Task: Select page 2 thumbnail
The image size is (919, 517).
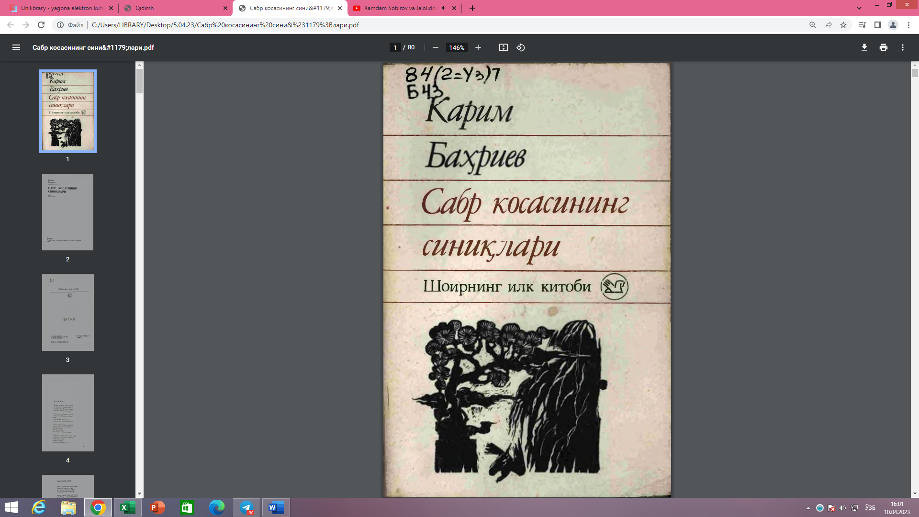Action: [x=67, y=212]
